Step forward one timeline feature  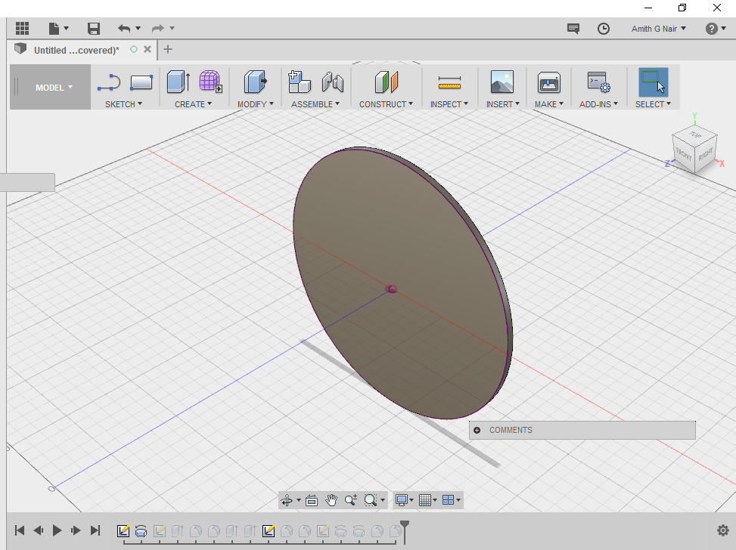pyautogui.click(x=76, y=530)
